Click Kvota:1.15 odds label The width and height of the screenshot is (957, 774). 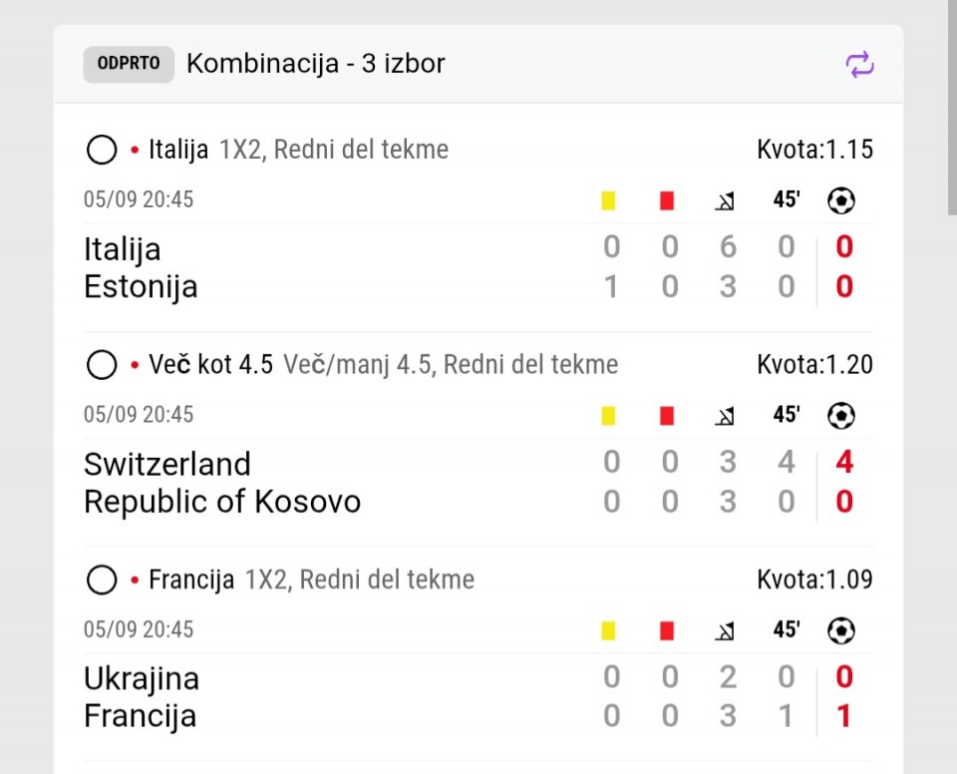pyautogui.click(x=814, y=150)
